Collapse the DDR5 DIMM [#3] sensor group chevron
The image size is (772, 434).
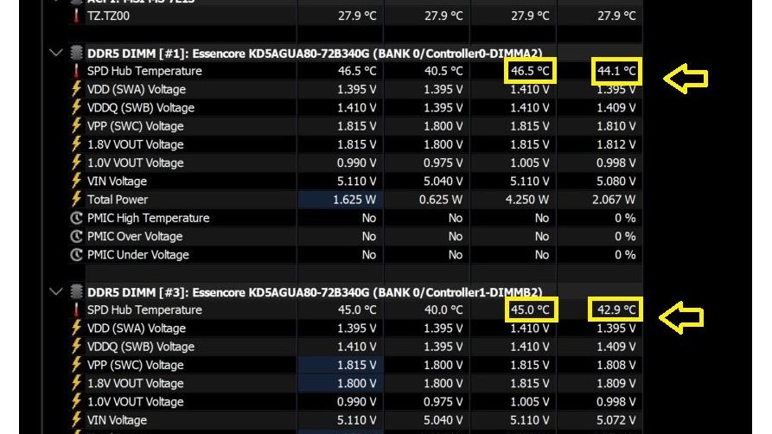56,291
